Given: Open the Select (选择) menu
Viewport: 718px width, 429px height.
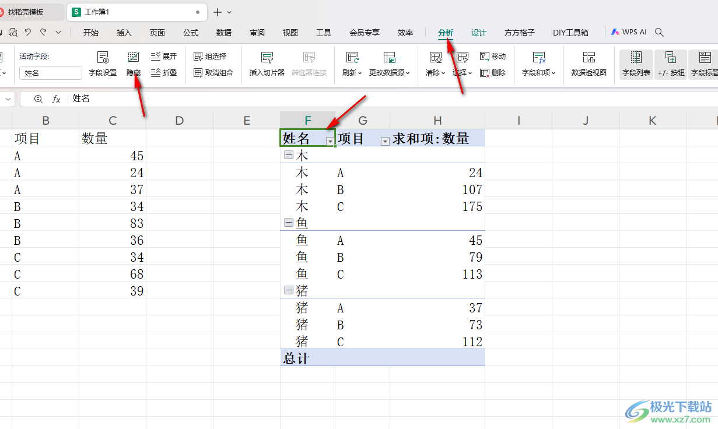Looking at the screenshot, I should coord(462,65).
